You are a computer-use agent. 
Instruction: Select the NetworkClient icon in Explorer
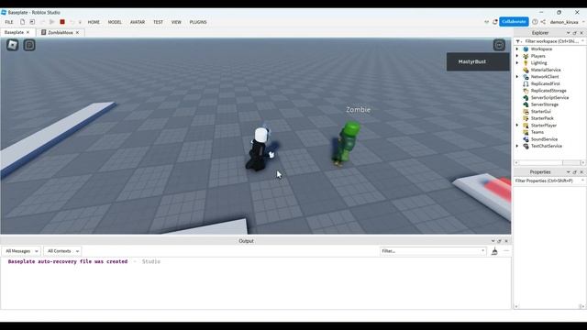(526, 77)
